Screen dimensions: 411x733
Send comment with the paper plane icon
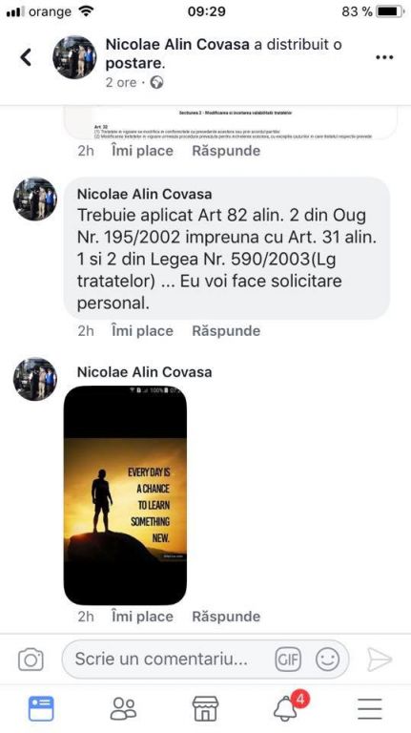(380, 660)
